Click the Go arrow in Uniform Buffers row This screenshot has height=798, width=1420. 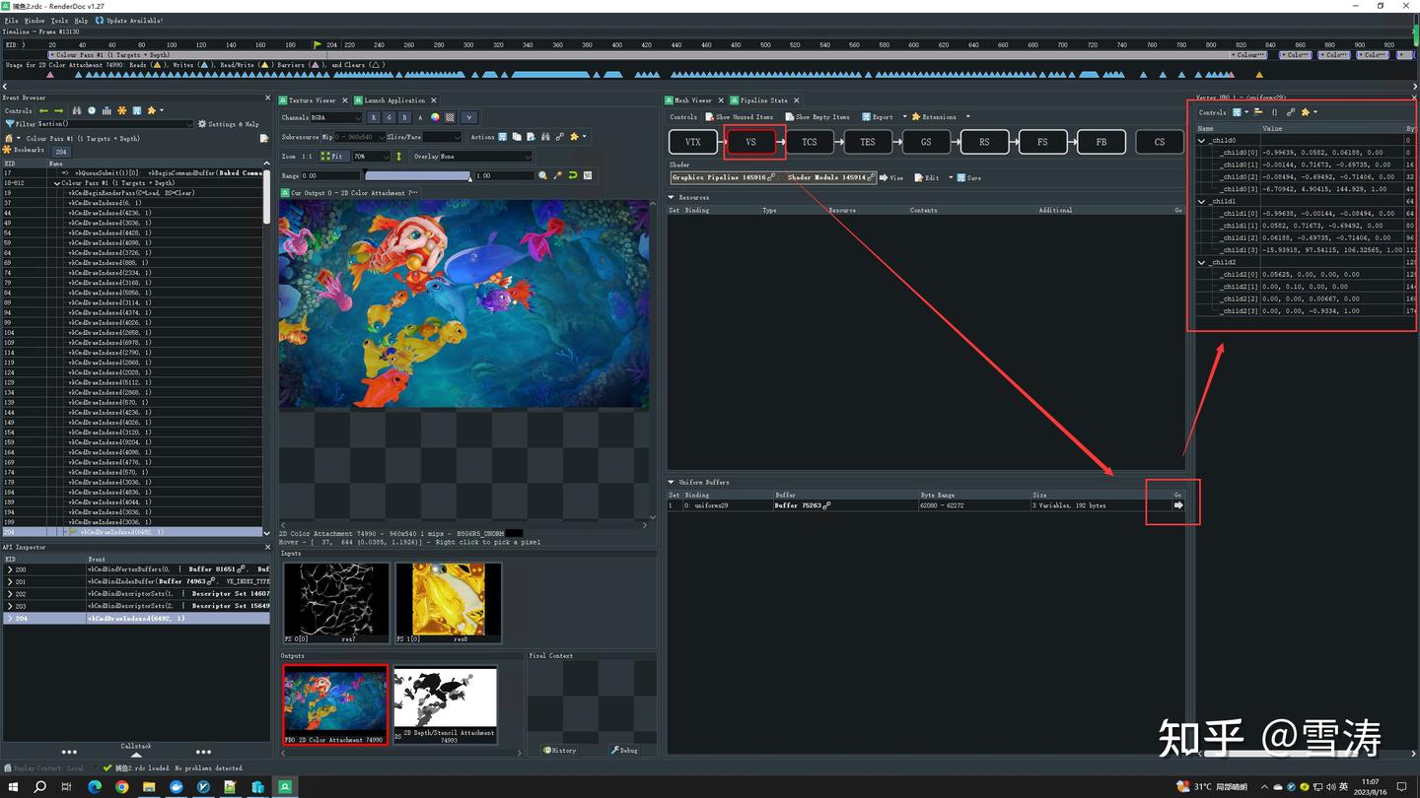click(1176, 504)
